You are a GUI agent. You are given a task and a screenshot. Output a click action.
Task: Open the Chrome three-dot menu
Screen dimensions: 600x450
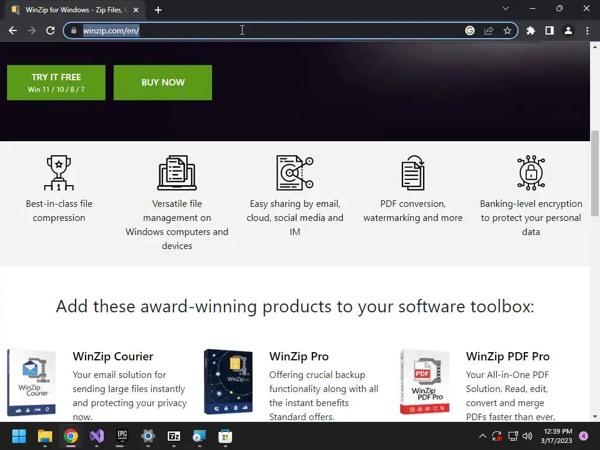click(587, 30)
